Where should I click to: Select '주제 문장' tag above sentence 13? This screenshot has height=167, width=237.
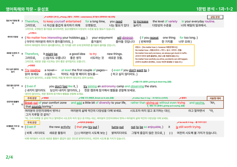[x=32, y=123]
